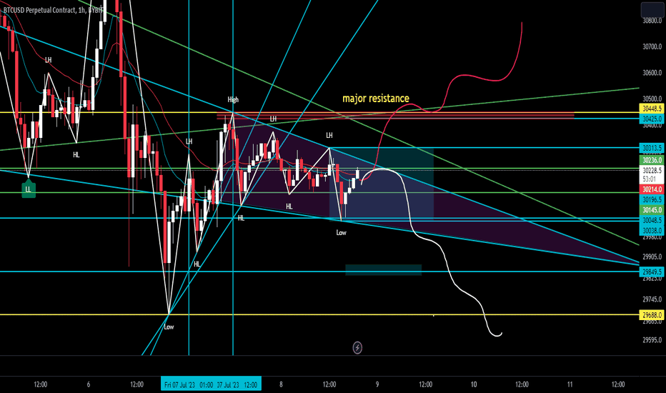Click the 30600.0 price axis value
This screenshot has height=393, width=666.
click(x=652, y=73)
